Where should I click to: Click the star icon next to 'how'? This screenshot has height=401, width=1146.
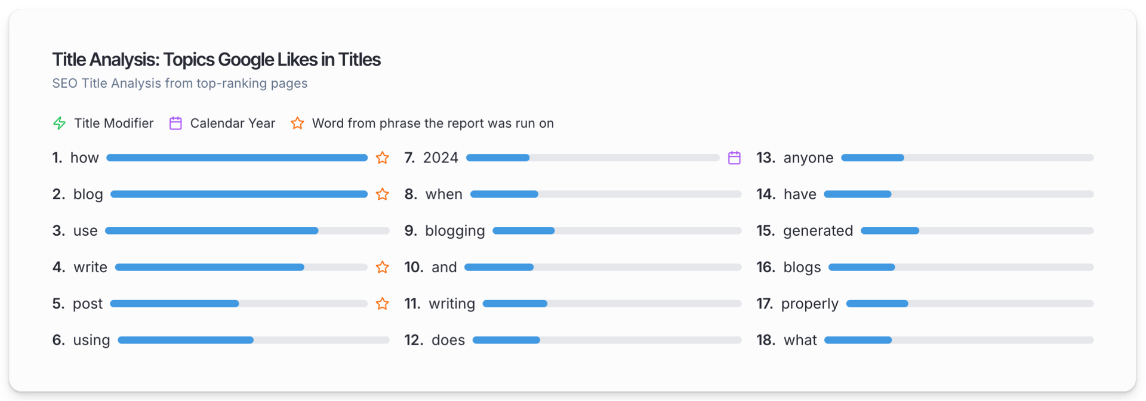(x=383, y=158)
